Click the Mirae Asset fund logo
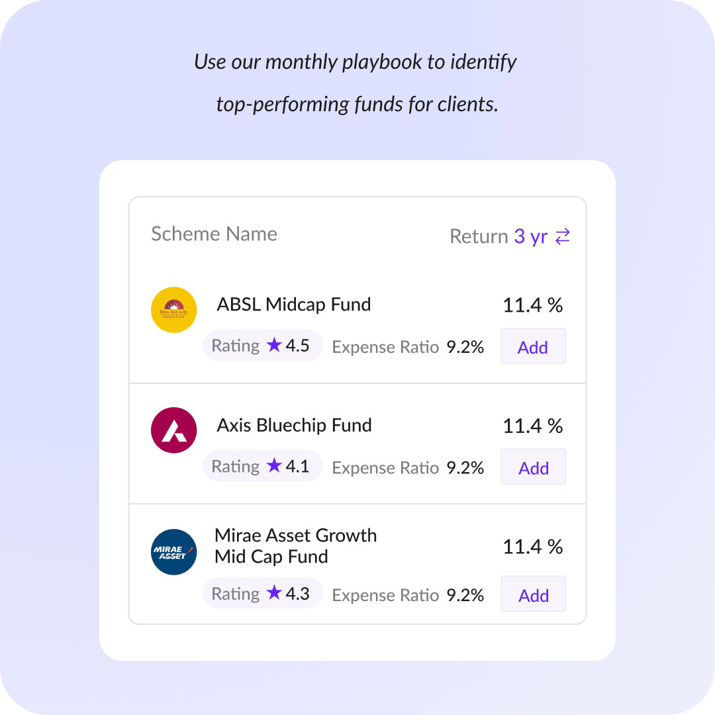Image resolution: width=715 pixels, height=715 pixels. pos(174,552)
